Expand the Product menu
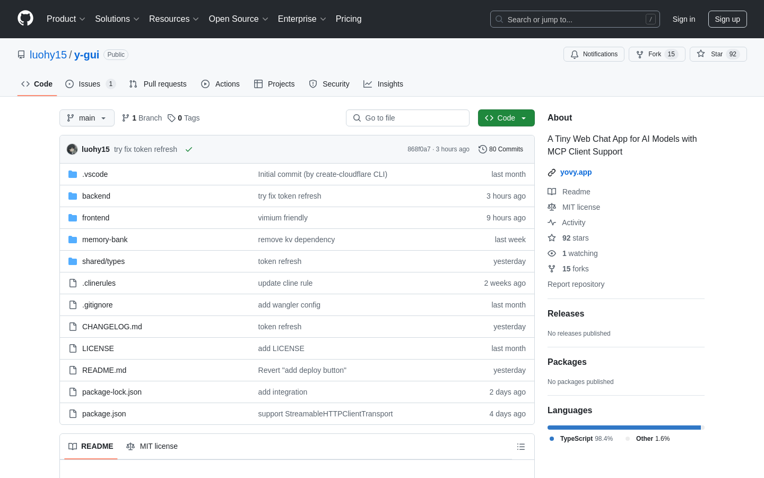764x478 pixels. point(66,19)
